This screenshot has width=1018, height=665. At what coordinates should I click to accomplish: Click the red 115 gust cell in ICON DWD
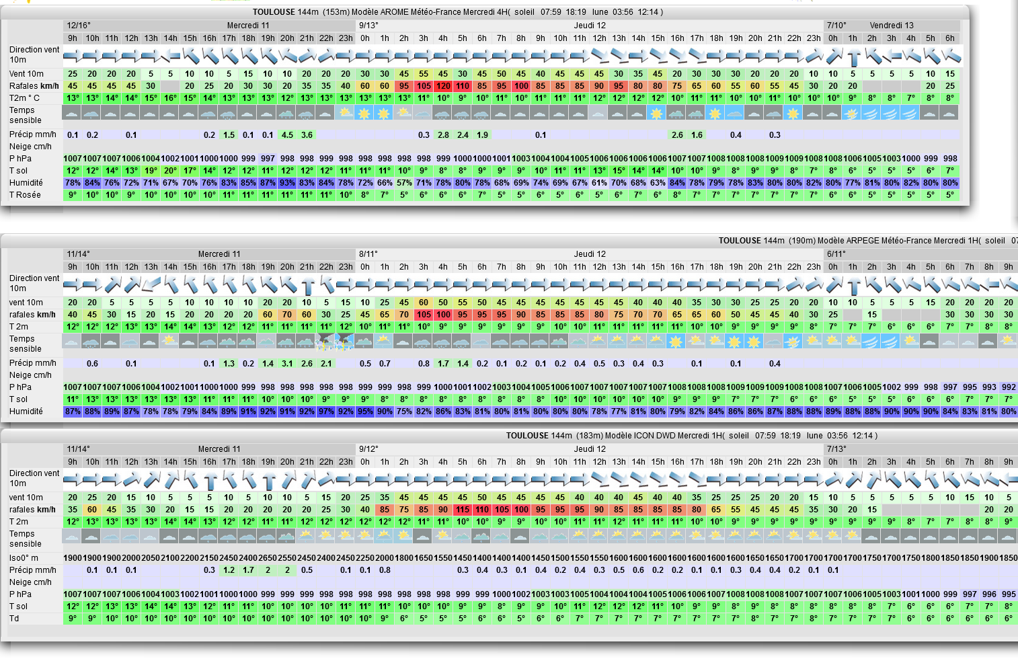[x=462, y=510]
